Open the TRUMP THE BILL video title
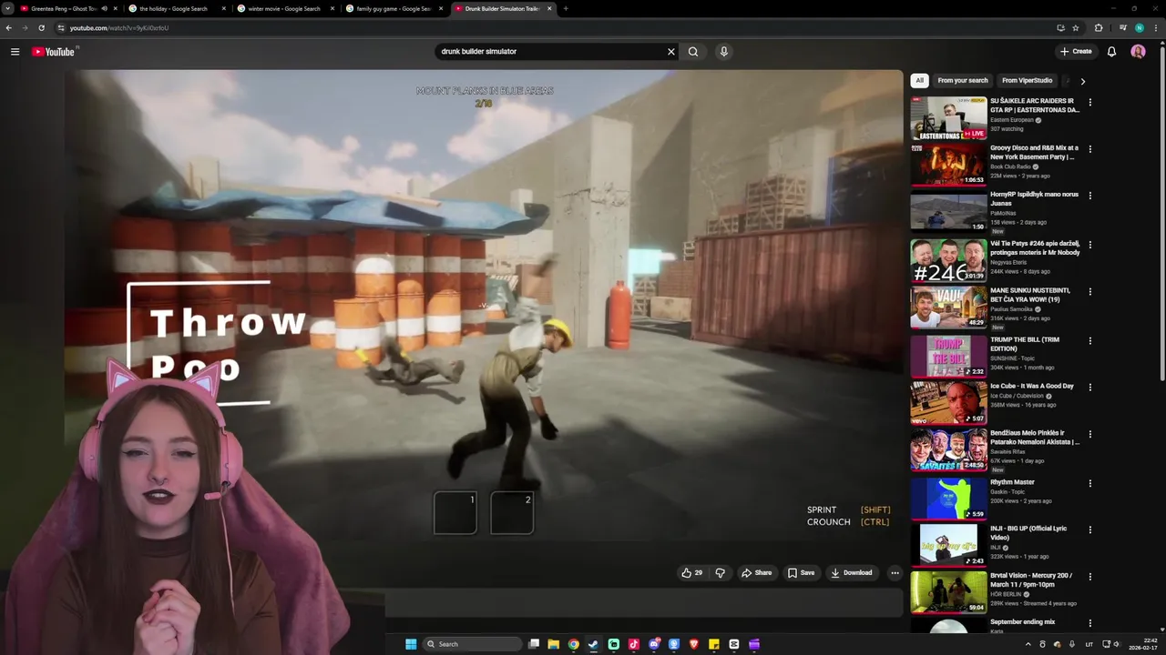The image size is (1166, 655). click(x=1025, y=344)
